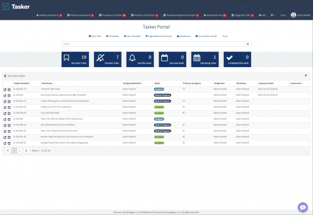Open the Suggested Tasks list
The image size is (313, 215).
pyautogui.click(x=243, y=15)
